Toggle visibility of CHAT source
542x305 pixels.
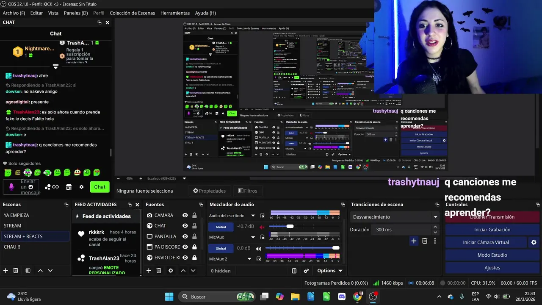coord(185,226)
